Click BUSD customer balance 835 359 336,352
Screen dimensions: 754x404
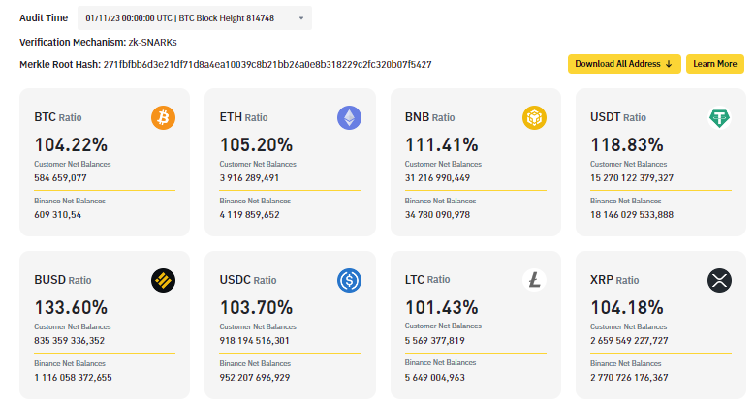69,340
